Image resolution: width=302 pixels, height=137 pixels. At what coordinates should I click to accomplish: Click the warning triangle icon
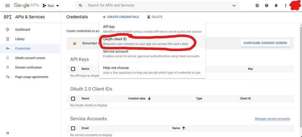[x=74, y=43]
